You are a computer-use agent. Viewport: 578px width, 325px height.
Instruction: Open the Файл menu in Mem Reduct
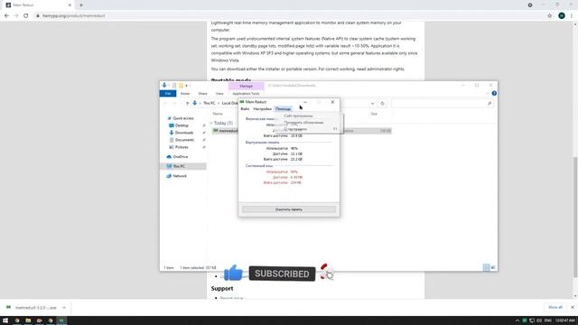[245, 108]
